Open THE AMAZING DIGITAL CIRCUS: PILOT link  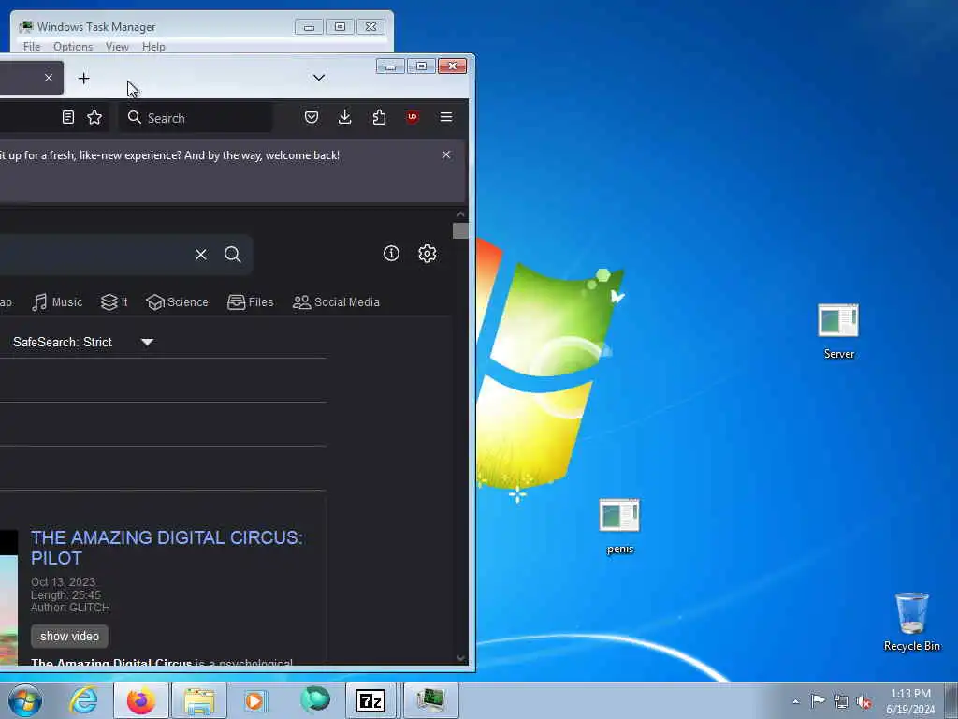pyautogui.click(x=167, y=548)
